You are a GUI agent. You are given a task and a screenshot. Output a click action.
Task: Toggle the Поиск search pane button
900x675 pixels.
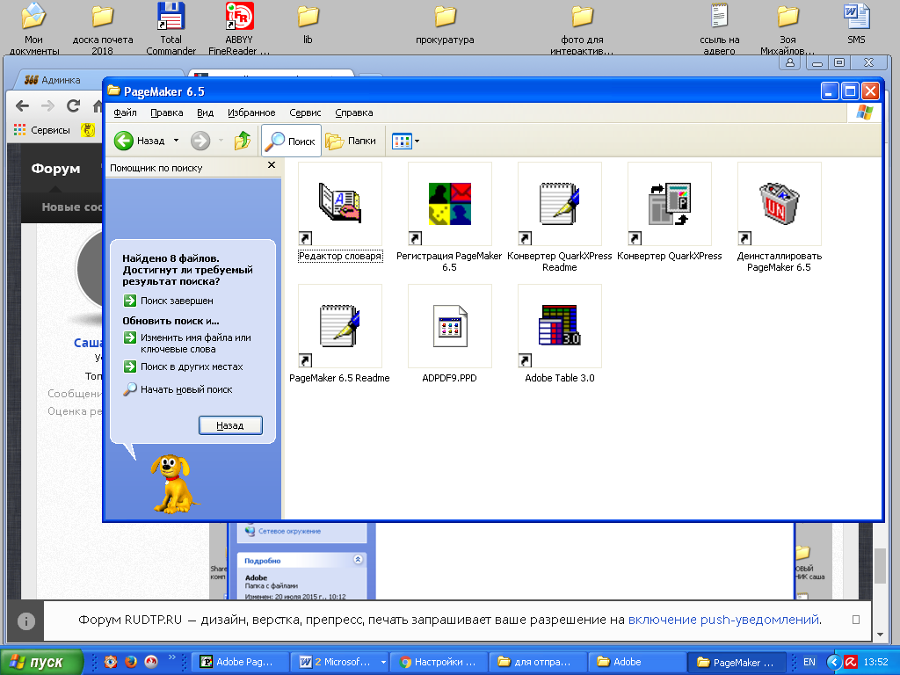pyautogui.click(x=291, y=141)
